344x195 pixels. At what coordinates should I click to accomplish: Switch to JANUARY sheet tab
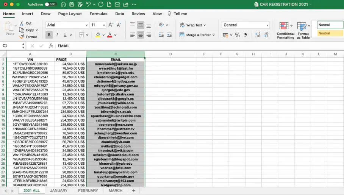click(59, 190)
